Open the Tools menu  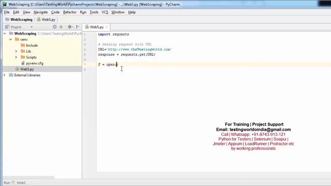point(94,12)
